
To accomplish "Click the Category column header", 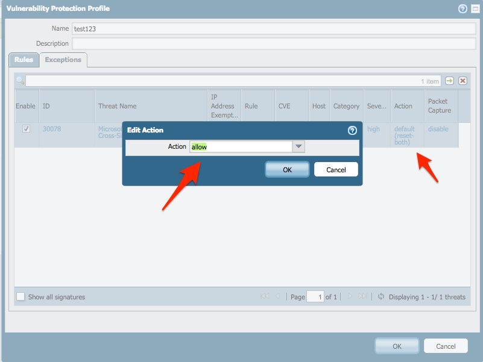I will click(347, 106).
